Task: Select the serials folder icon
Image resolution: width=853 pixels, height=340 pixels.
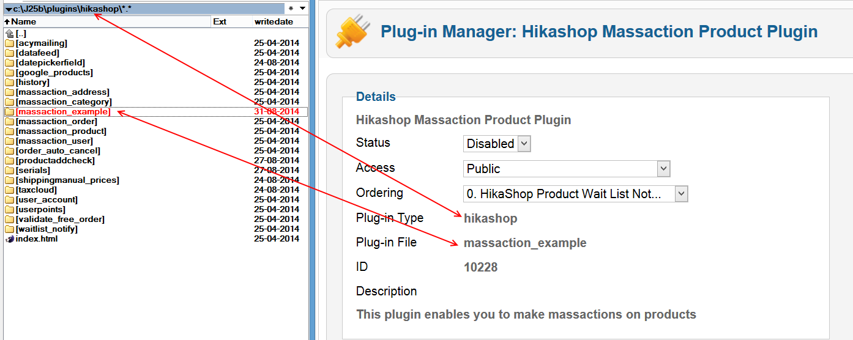Action: (9, 171)
